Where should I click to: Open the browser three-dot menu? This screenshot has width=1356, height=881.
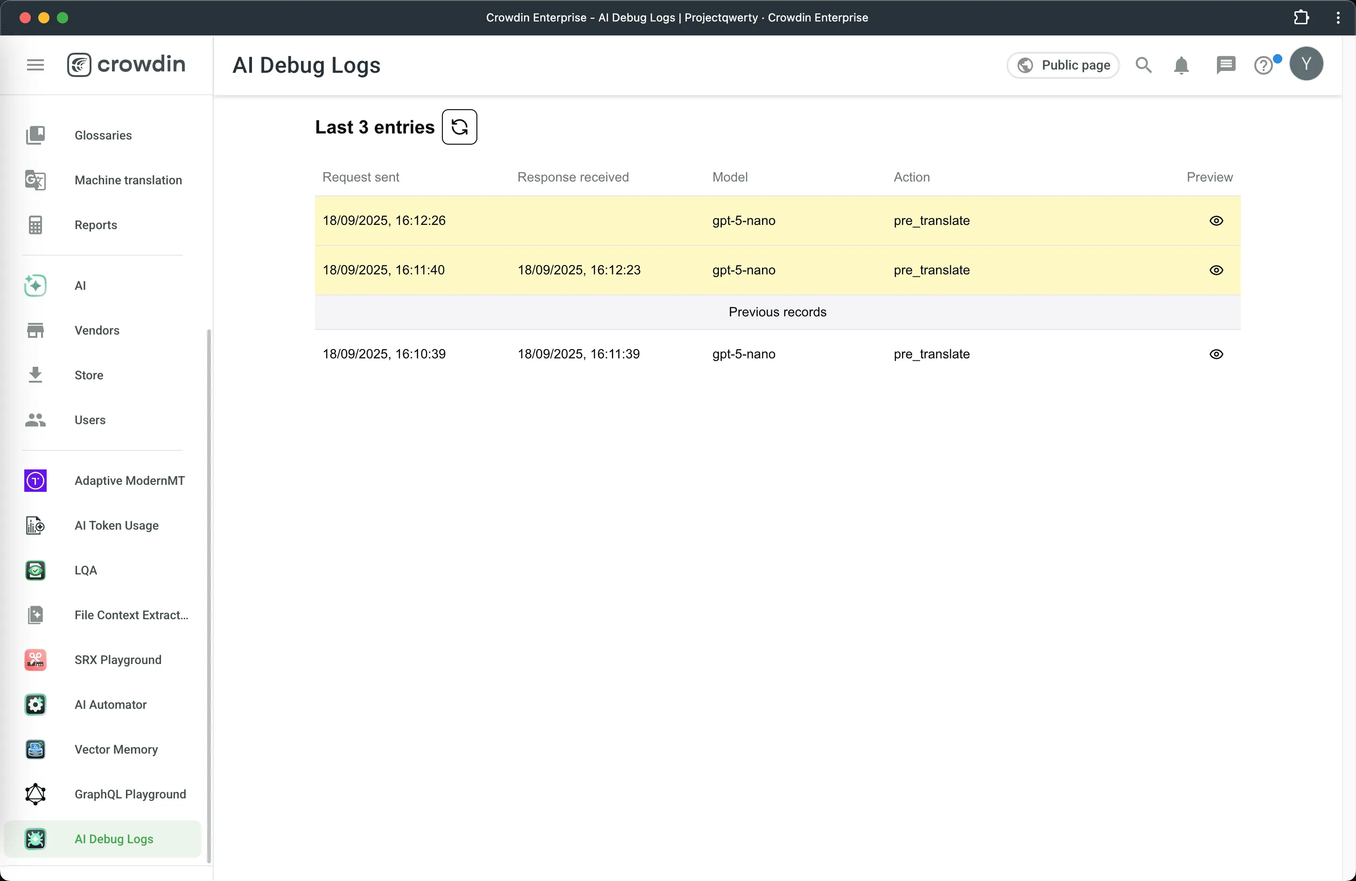(x=1337, y=18)
